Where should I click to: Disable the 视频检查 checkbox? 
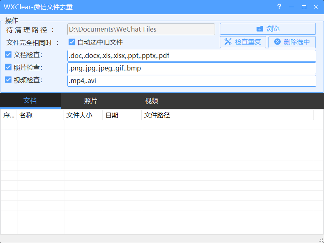click(9, 80)
